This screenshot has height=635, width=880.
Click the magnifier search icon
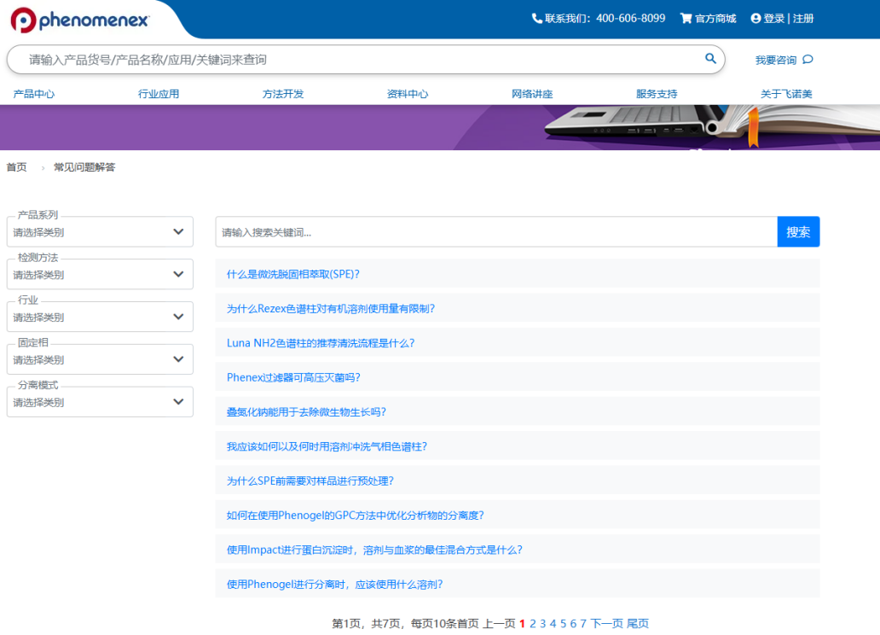(710, 58)
